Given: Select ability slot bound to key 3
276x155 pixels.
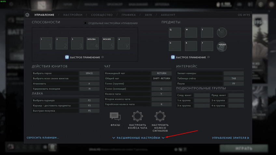Looking at the screenshot, I should click(x=77, y=43).
